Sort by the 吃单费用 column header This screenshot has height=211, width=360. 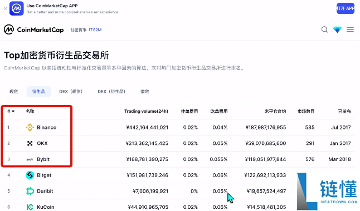(219, 112)
